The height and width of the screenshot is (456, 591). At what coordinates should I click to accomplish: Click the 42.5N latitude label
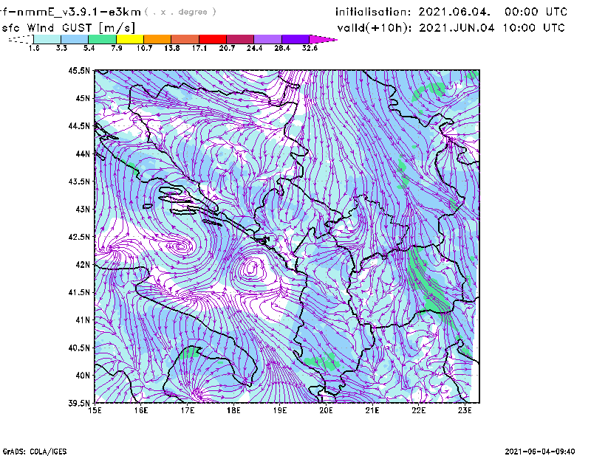click(79, 237)
